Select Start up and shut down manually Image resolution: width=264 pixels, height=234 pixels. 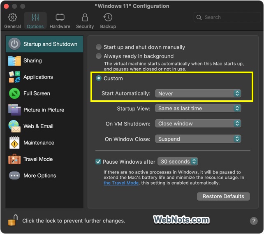[99, 47]
